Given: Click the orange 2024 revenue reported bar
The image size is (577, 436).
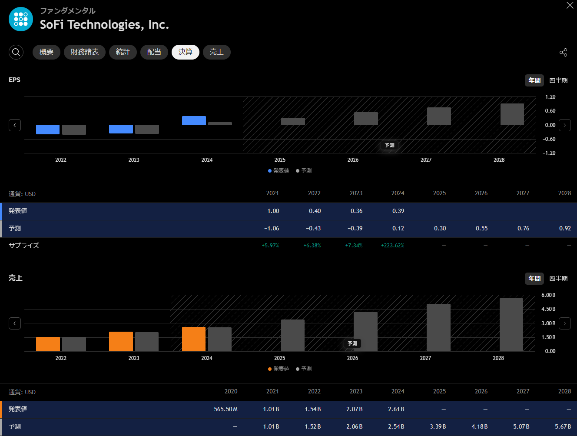Looking at the screenshot, I should tap(194, 339).
